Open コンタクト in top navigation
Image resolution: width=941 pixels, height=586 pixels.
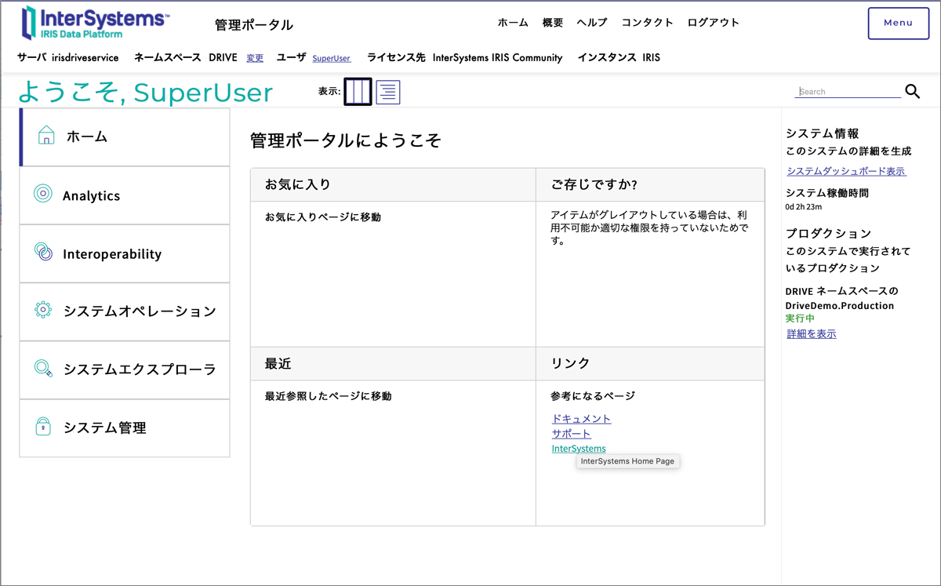648,23
